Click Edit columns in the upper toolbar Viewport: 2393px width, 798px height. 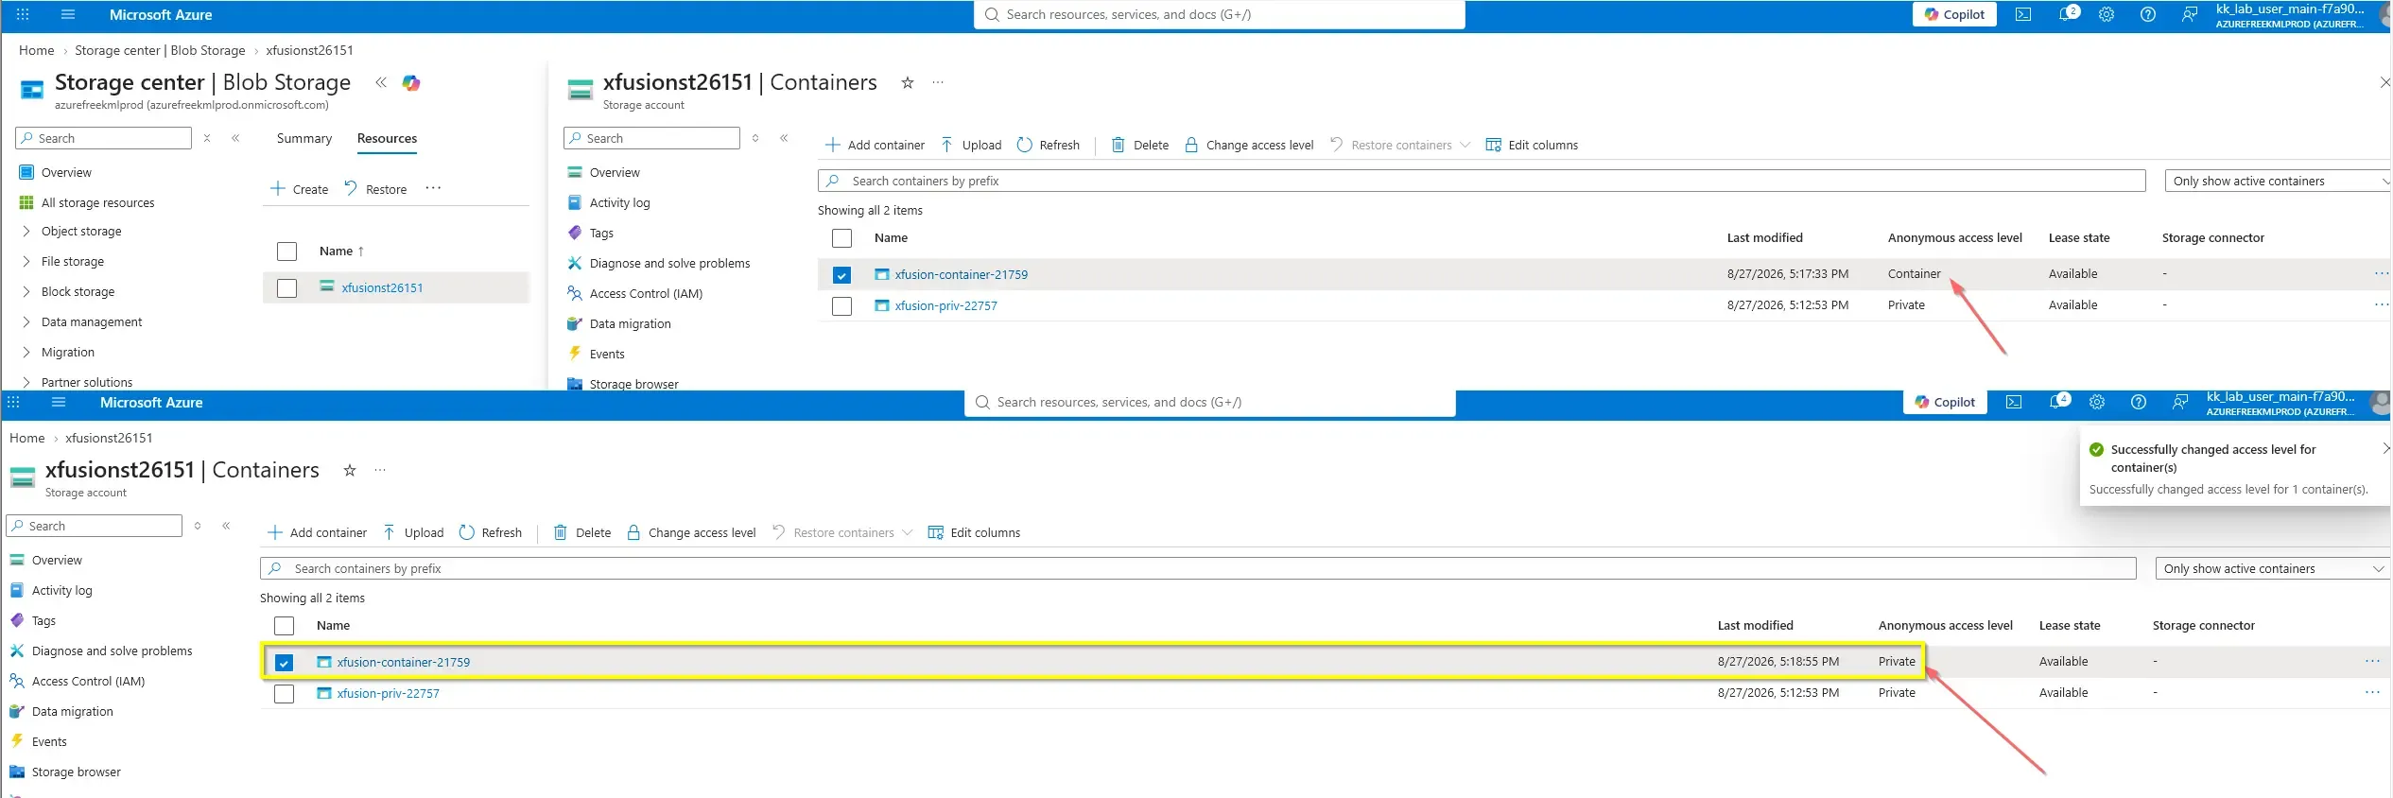pos(1532,145)
